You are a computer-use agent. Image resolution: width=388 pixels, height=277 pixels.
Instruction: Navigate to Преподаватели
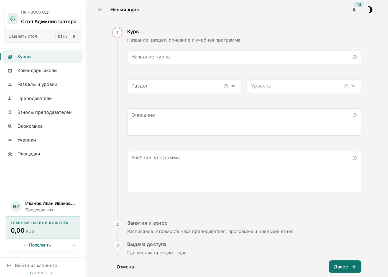click(x=43, y=98)
